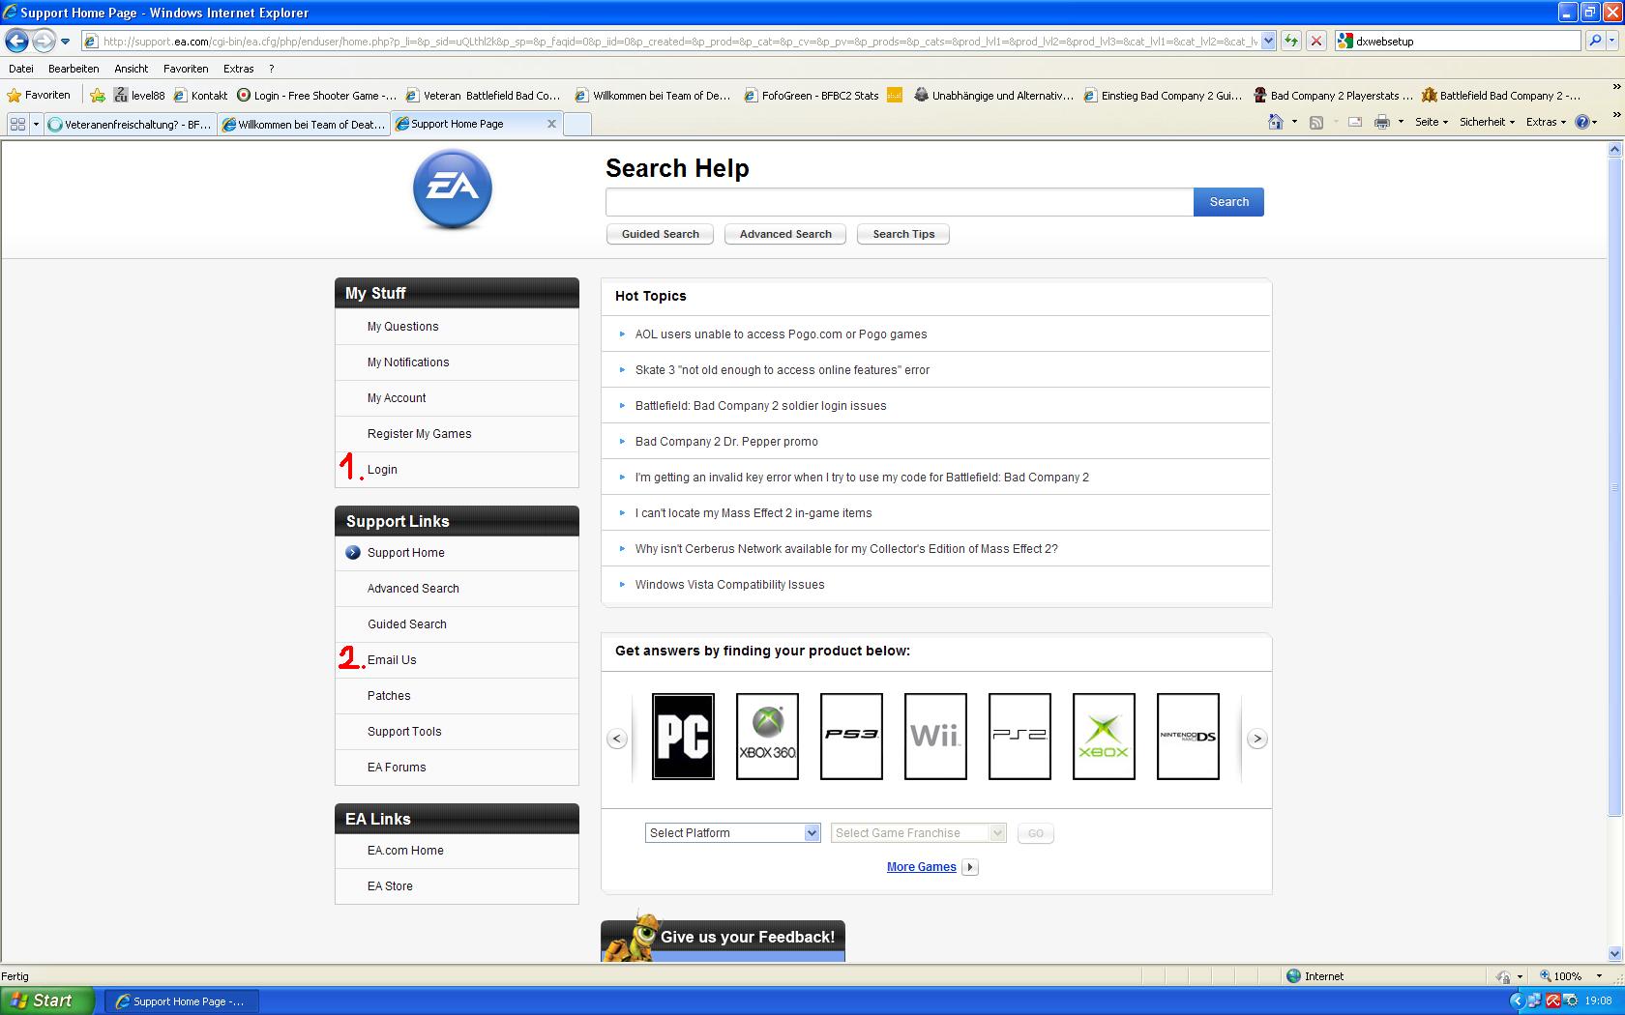Image resolution: width=1625 pixels, height=1015 pixels.
Task: Click the blue Search button
Action: click(1228, 202)
